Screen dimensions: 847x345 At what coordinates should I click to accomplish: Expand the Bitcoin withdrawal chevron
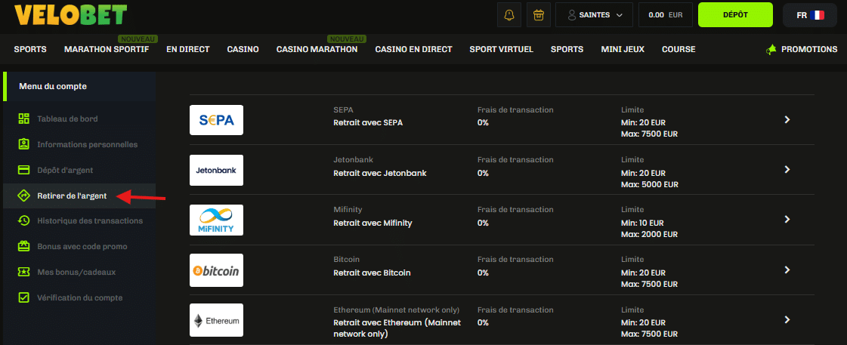[x=787, y=270]
